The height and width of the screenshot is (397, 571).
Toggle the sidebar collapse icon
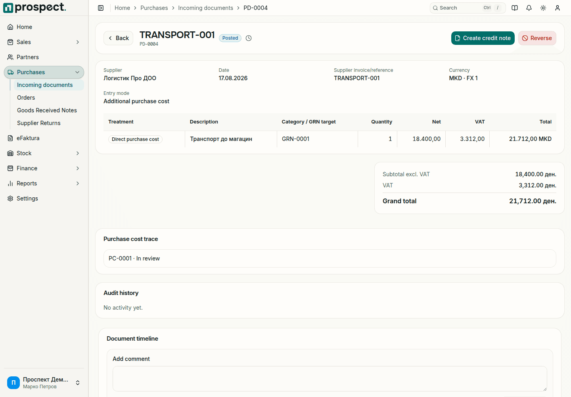(101, 8)
